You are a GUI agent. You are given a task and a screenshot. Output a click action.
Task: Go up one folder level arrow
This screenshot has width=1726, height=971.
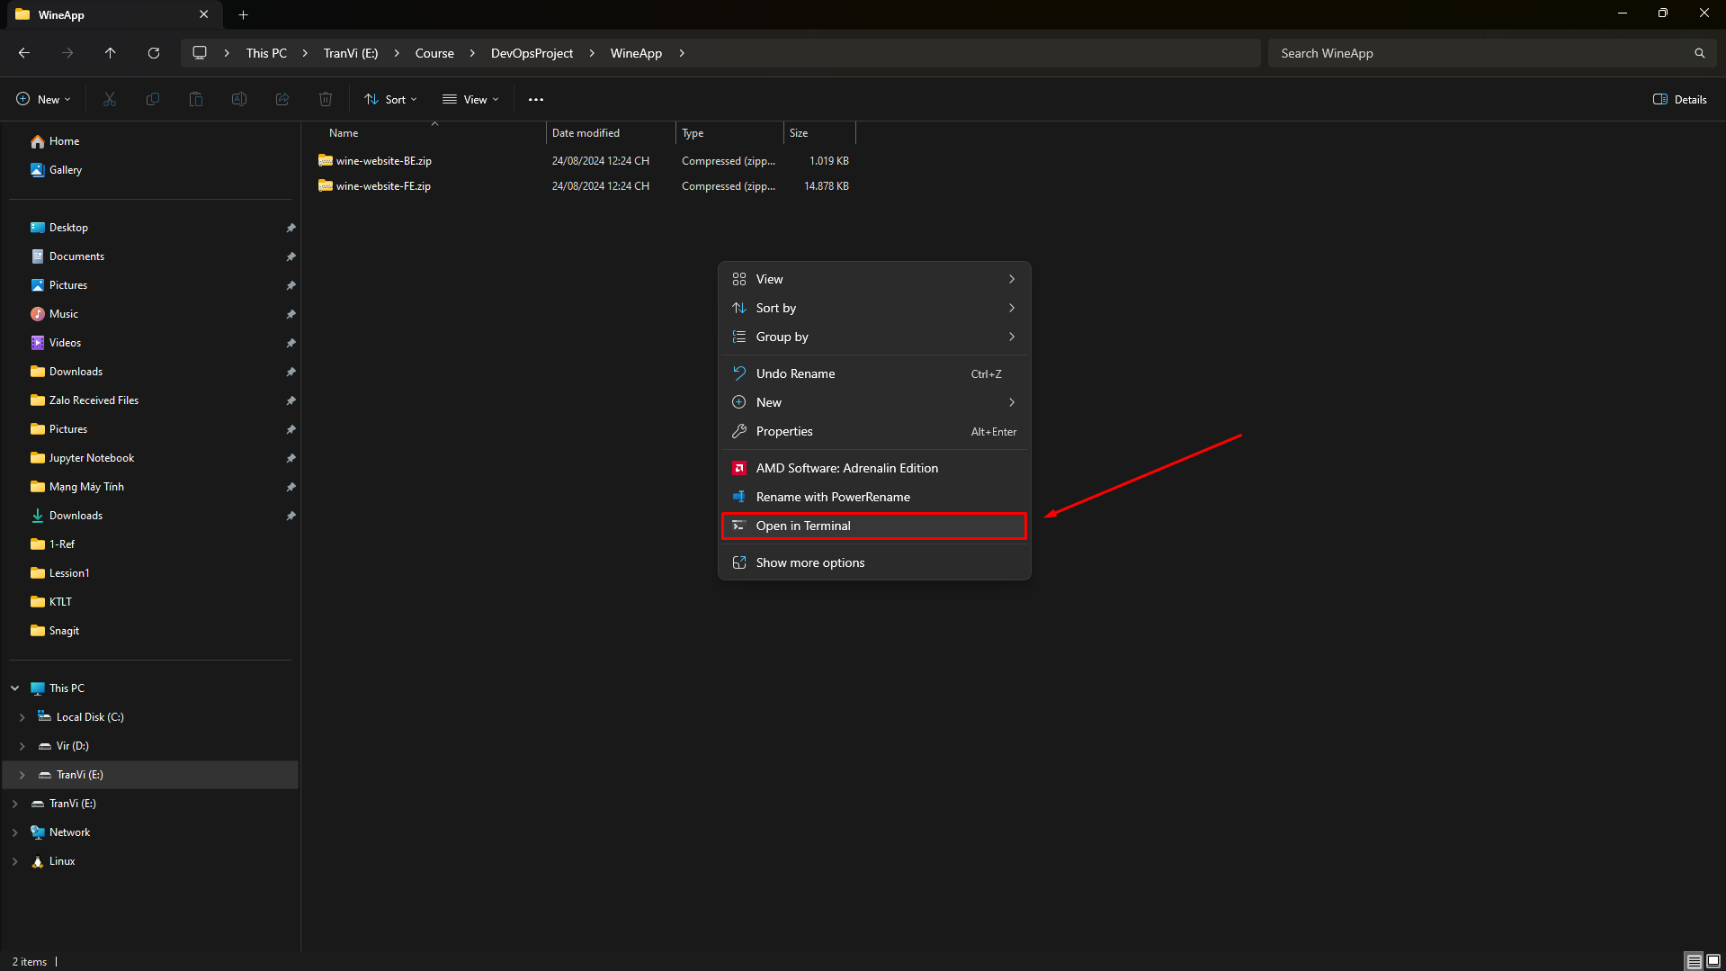pos(111,53)
